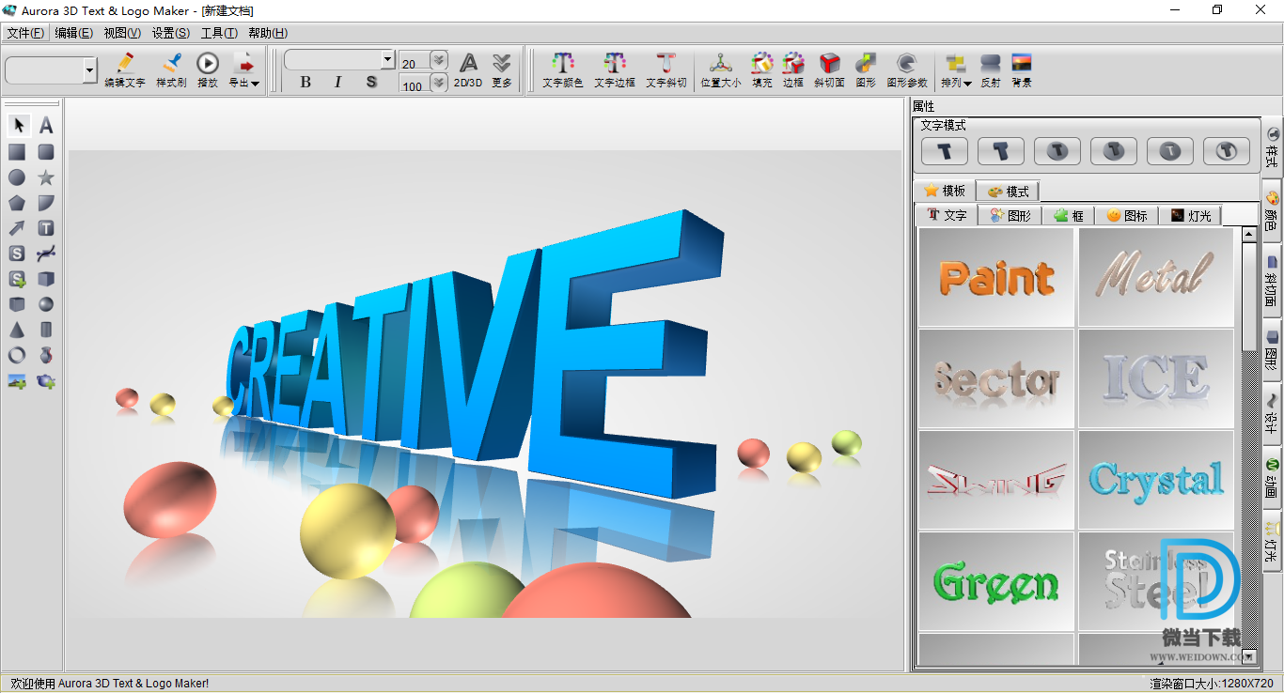The image size is (1284, 693).
Task: Open the 排列 arrange dropdown
Action: click(956, 70)
